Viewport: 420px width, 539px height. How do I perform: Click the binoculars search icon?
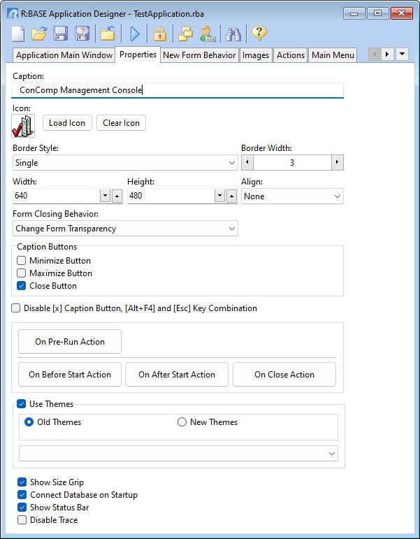[x=233, y=34]
